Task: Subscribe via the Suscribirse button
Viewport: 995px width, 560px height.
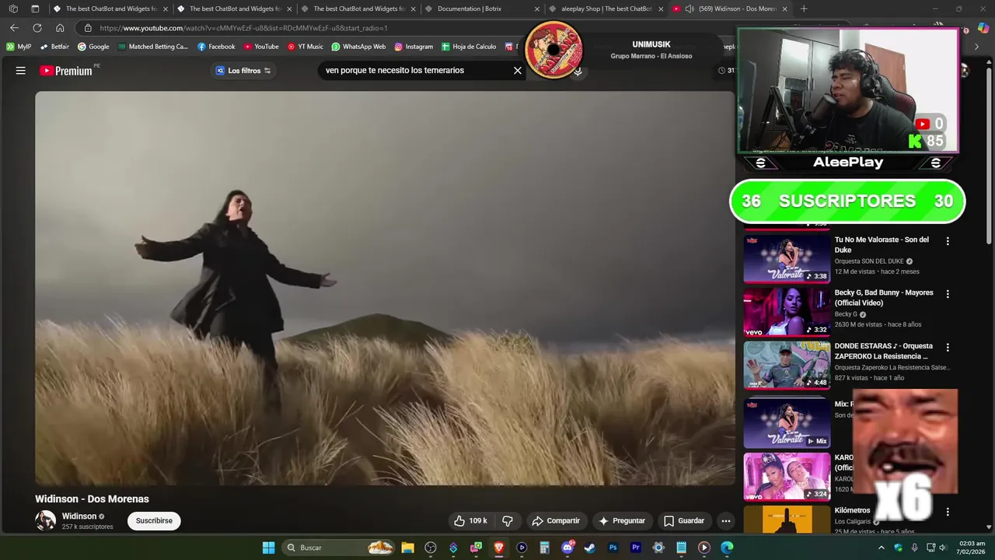Action: (154, 521)
